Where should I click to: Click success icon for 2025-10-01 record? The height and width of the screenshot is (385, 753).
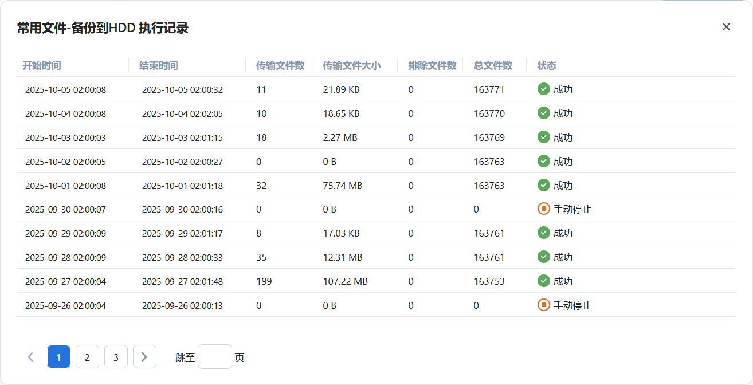click(543, 186)
